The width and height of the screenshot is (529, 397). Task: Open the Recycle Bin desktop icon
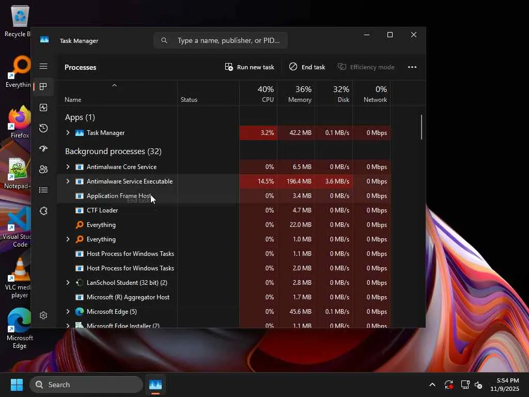click(x=19, y=21)
